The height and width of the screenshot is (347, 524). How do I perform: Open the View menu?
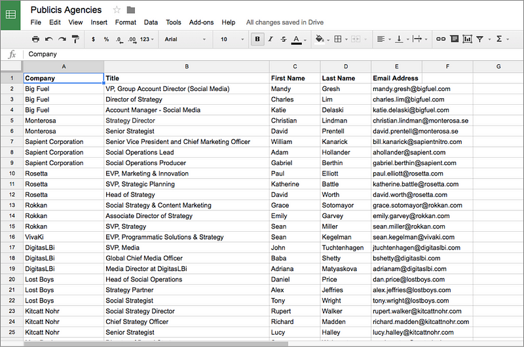[x=75, y=22]
